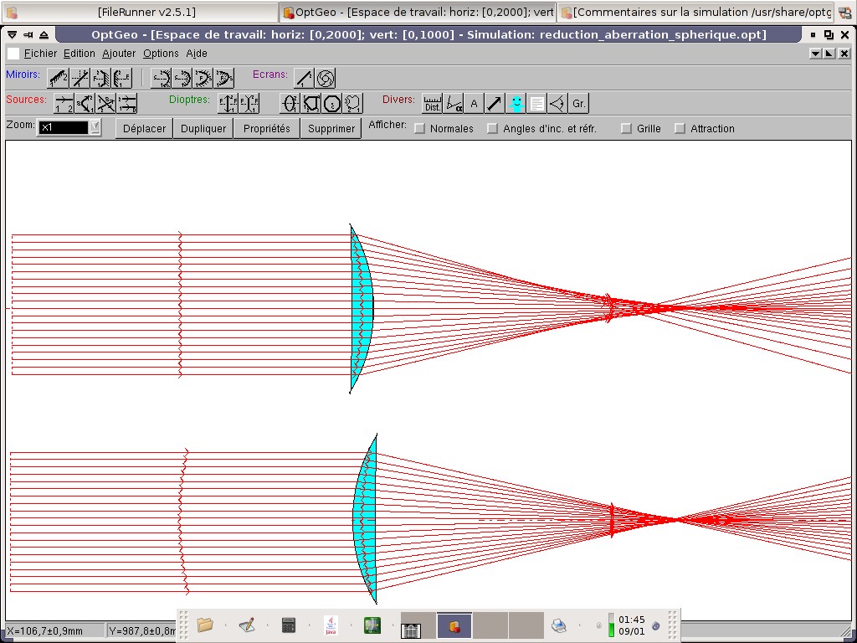Viewport: 857px width, 643px height.
Task: Open the simulation comments page icon
Action: [x=537, y=104]
